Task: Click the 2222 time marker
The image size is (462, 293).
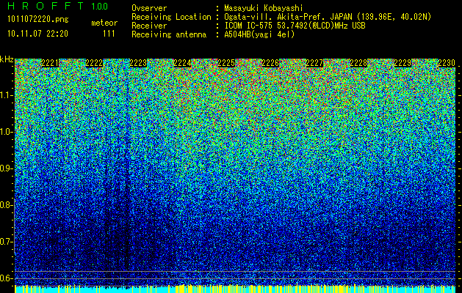Action: (94, 63)
